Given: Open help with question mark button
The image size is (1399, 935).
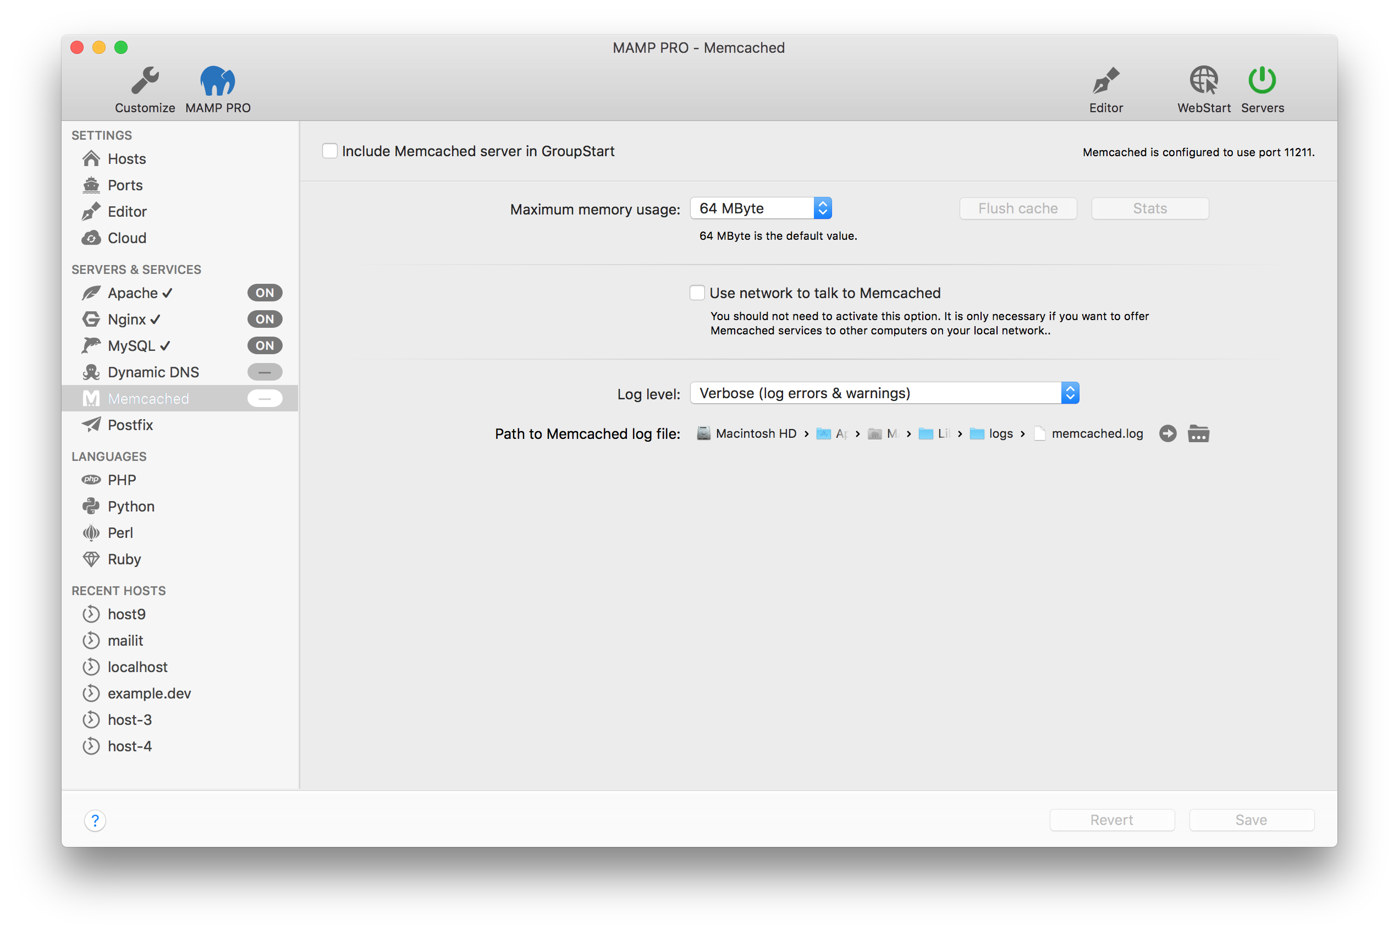Looking at the screenshot, I should tap(95, 821).
